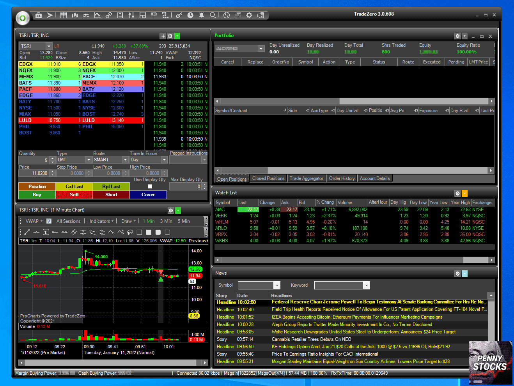Click the blue Cover button
514x386 pixels.
pyautogui.click(x=148, y=194)
